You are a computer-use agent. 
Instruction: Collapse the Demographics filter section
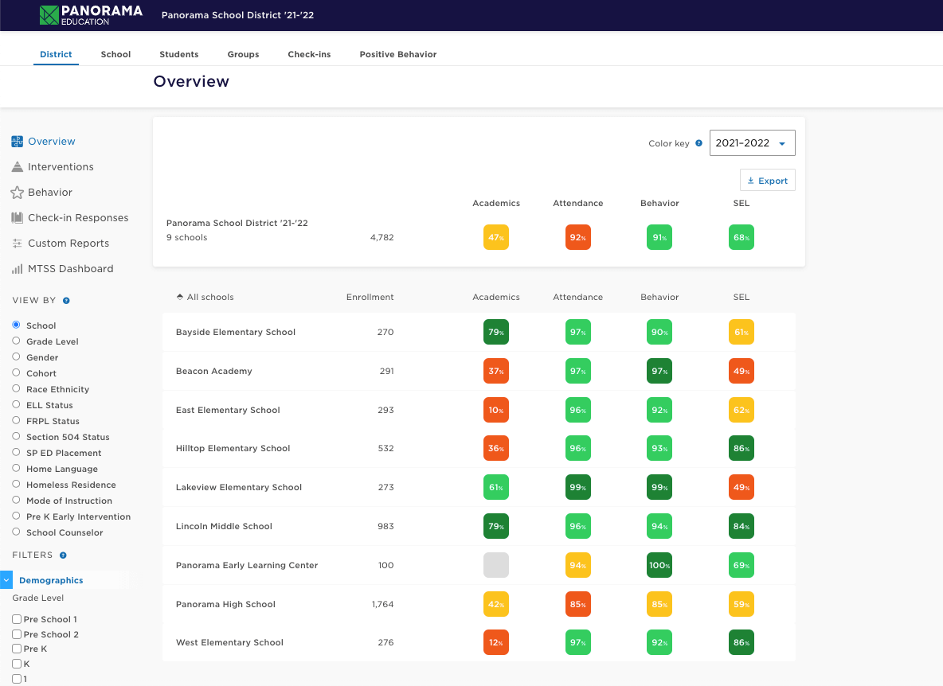(6, 580)
